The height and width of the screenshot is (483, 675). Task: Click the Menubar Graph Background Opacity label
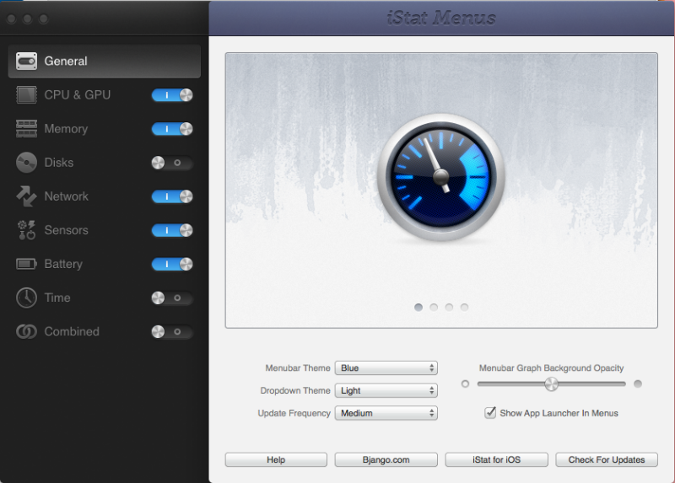[552, 368]
